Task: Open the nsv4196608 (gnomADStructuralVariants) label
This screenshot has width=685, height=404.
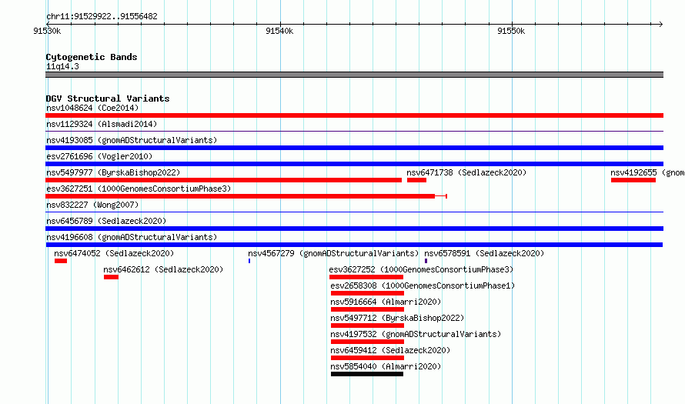Action: tap(132, 237)
